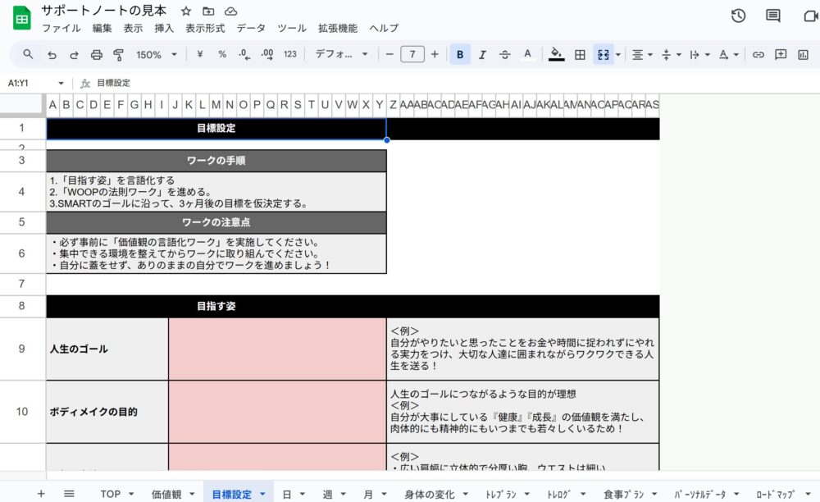820x502 pixels.
Task: Open 目標設定 tab options arrow
Action: (262, 494)
